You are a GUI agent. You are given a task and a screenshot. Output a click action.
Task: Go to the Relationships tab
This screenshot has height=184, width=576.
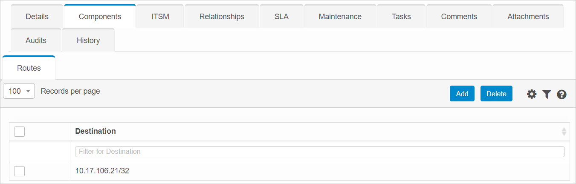point(222,17)
